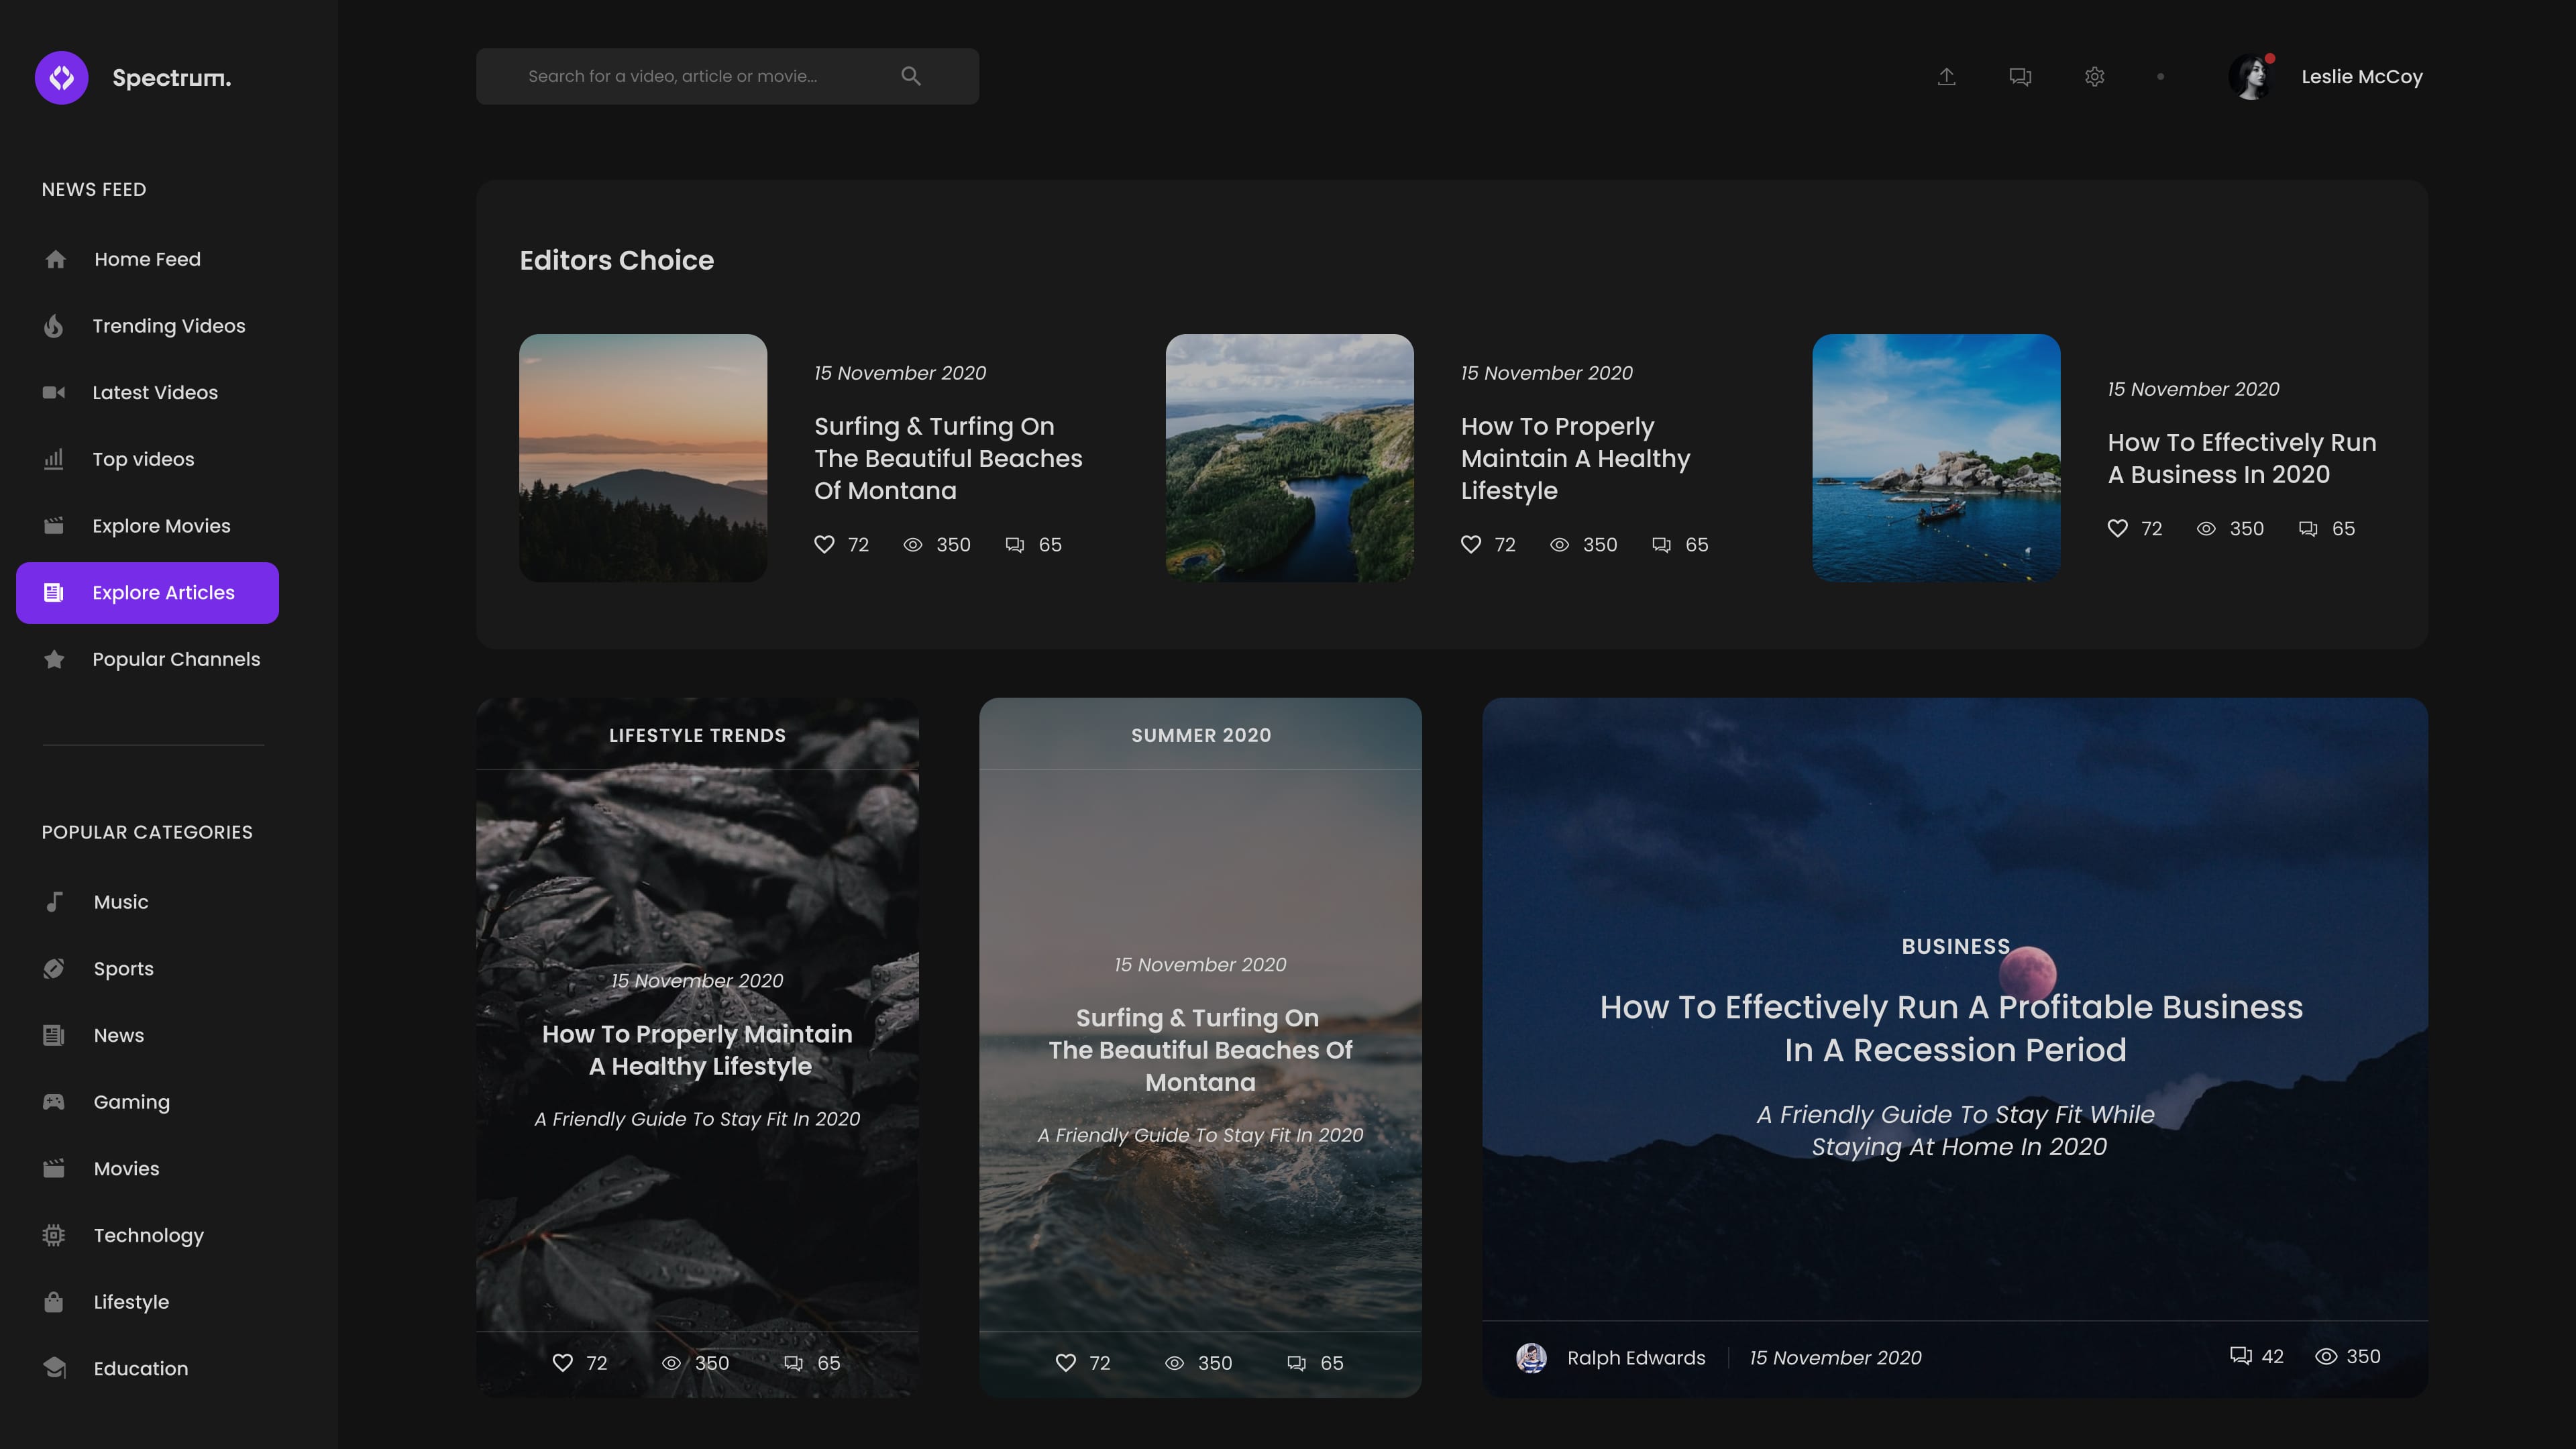Open the Lifestyle Trends card title
The width and height of the screenshot is (2576, 1449).
(x=697, y=1050)
